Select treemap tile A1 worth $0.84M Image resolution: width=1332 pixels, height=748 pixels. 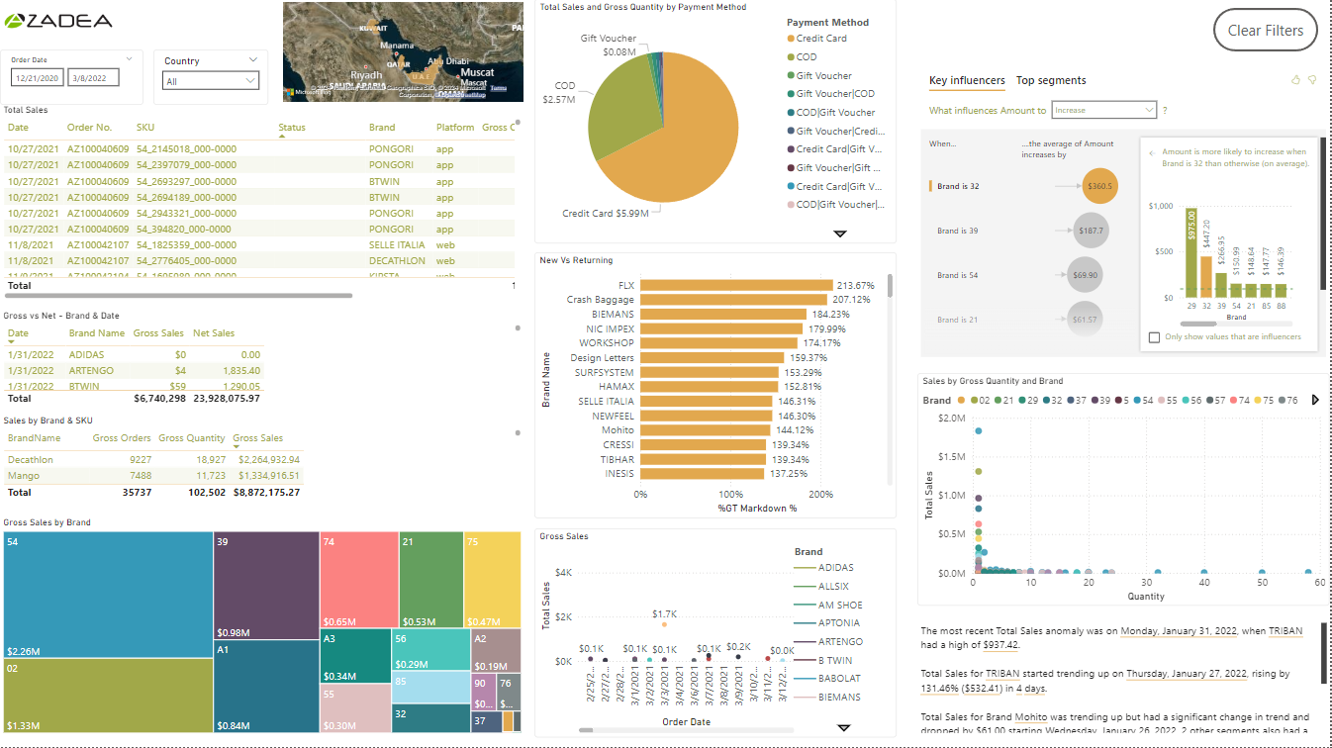click(x=266, y=686)
